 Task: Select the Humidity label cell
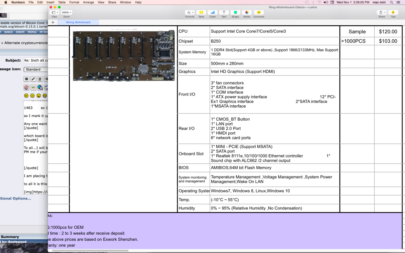click(194, 208)
